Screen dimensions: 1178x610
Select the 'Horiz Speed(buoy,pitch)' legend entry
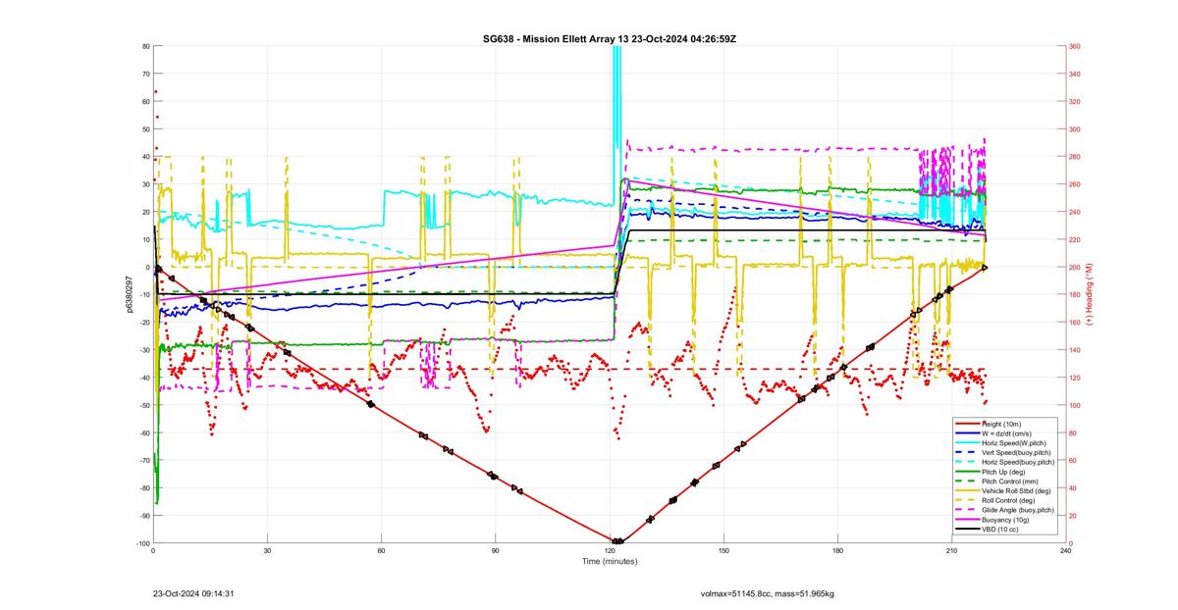1005,462
